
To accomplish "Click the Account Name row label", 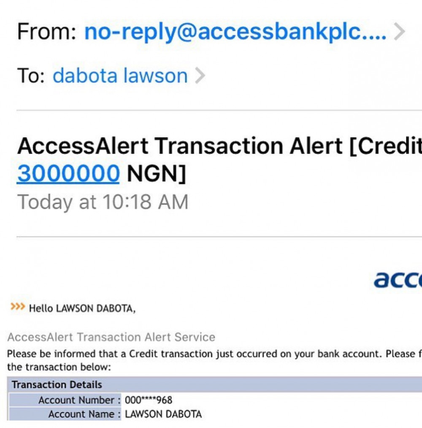I will (81, 414).
